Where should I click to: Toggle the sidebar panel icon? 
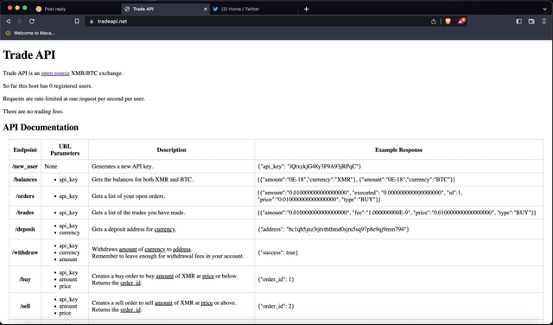518,22
